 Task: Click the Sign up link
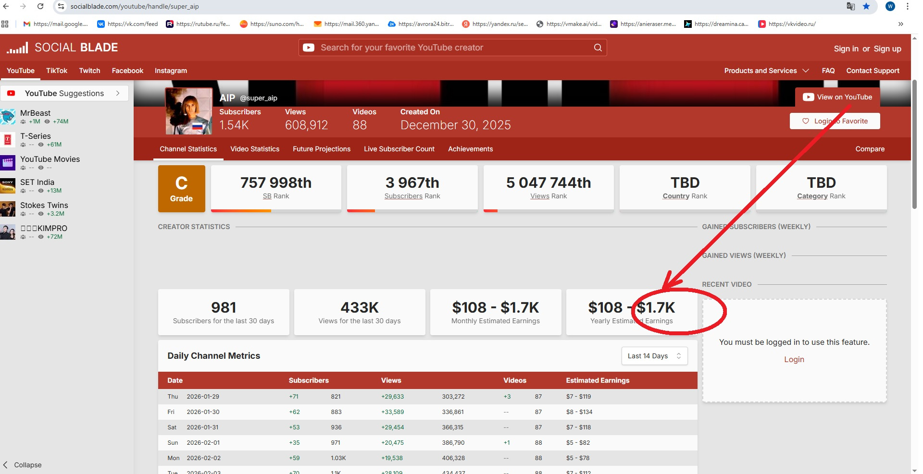[887, 49]
